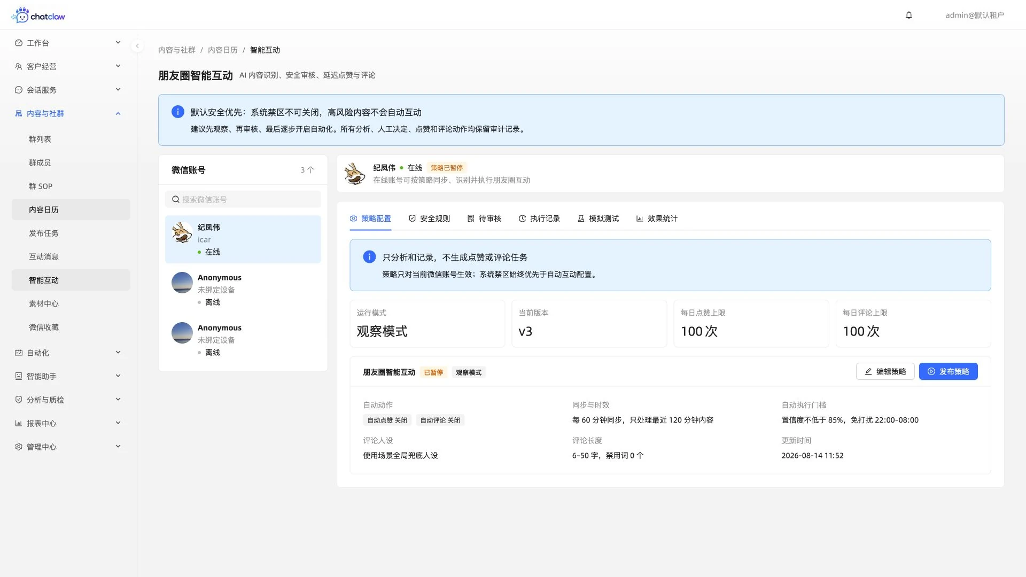Switch to the 策略配置 tab
Image resolution: width=1026 pixels, height=577 pixels.
pos(370,219)
